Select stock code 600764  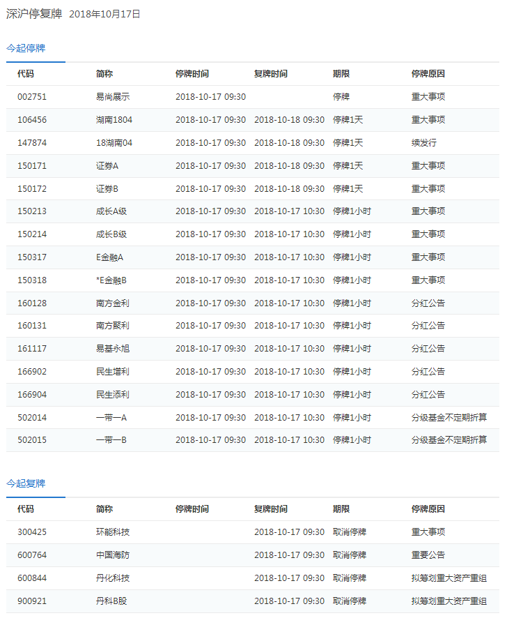[32, 555]
